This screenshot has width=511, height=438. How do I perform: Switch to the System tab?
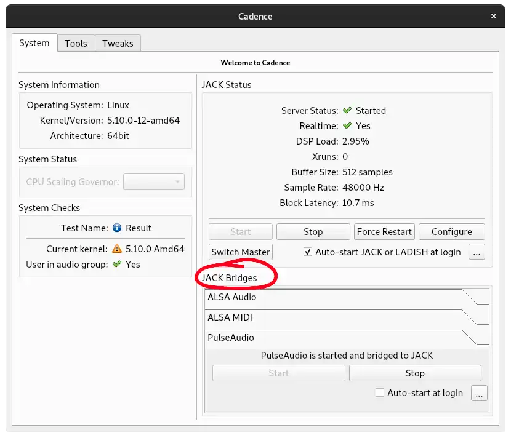click(34, 43)
